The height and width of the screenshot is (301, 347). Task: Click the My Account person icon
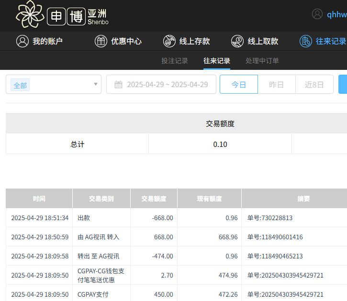tap(22, 41)
